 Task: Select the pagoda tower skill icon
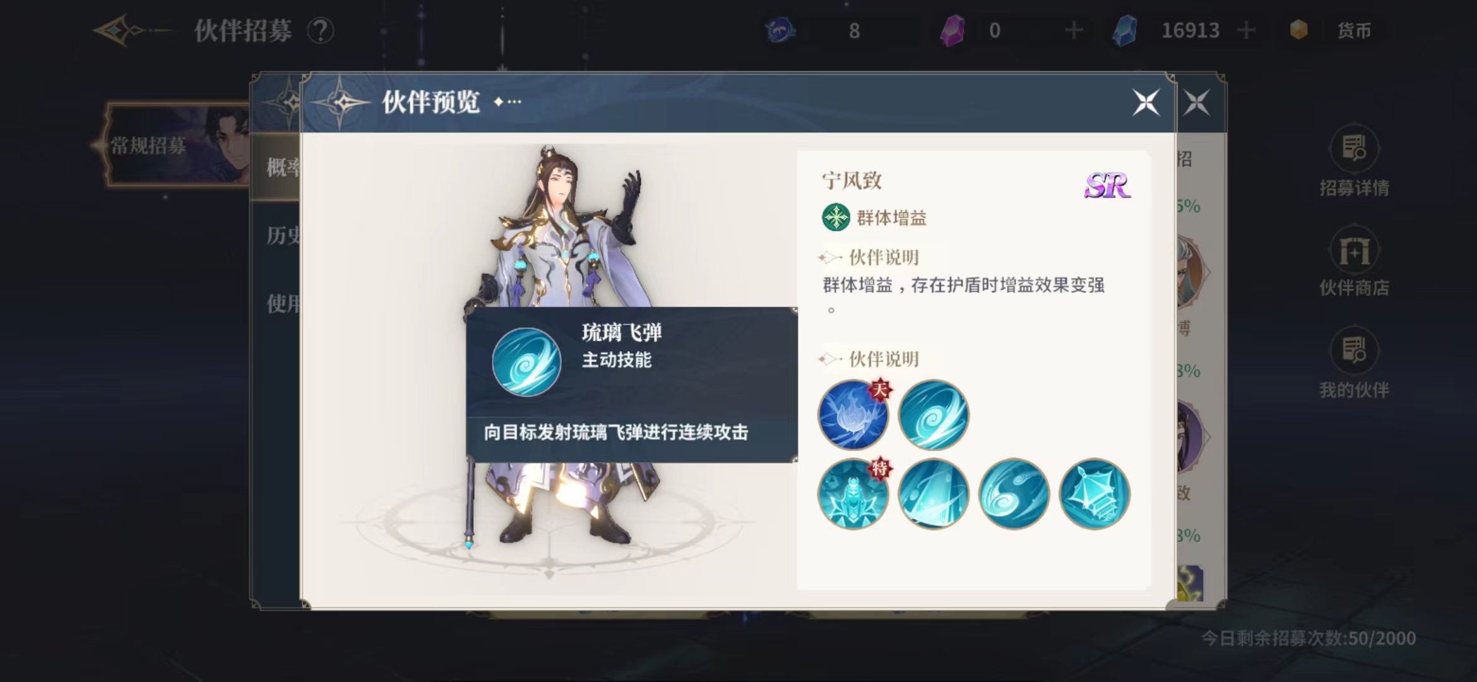point(1094,494)
